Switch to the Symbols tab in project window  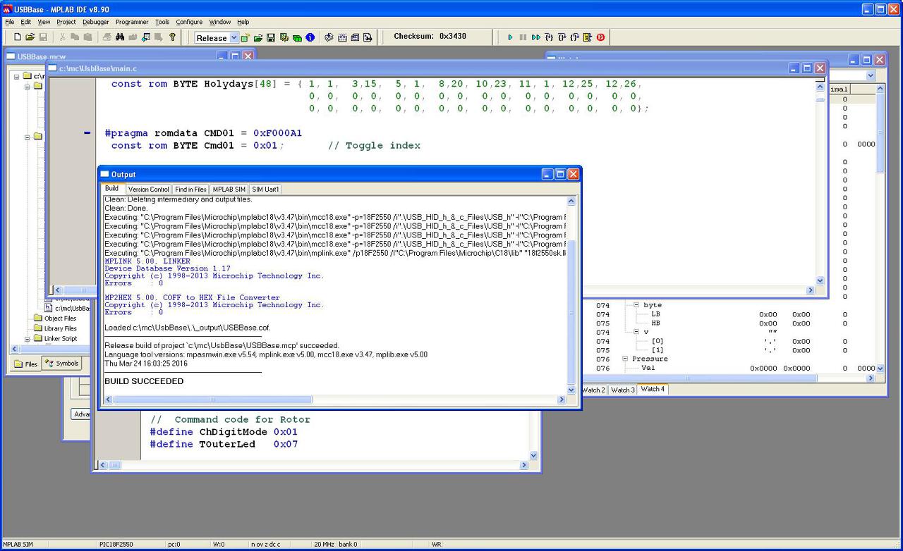point(62,364)
